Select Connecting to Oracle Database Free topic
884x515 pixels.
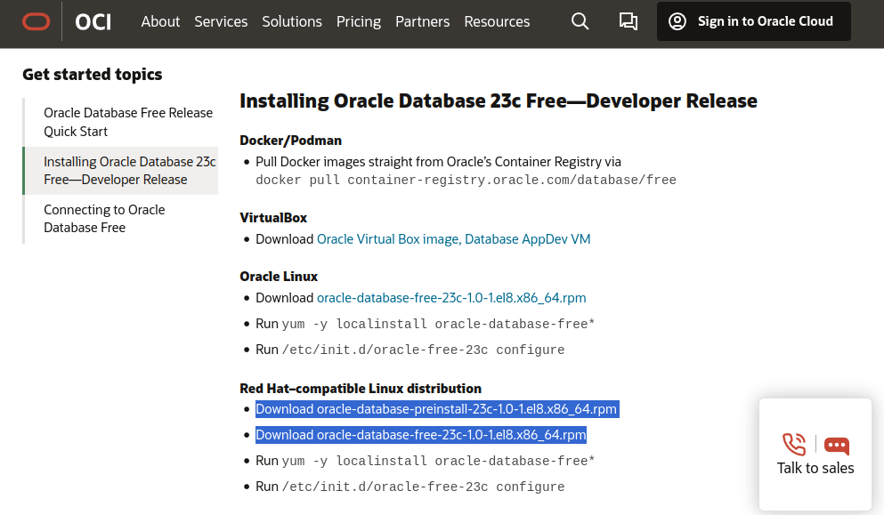(x=105, y=219)
